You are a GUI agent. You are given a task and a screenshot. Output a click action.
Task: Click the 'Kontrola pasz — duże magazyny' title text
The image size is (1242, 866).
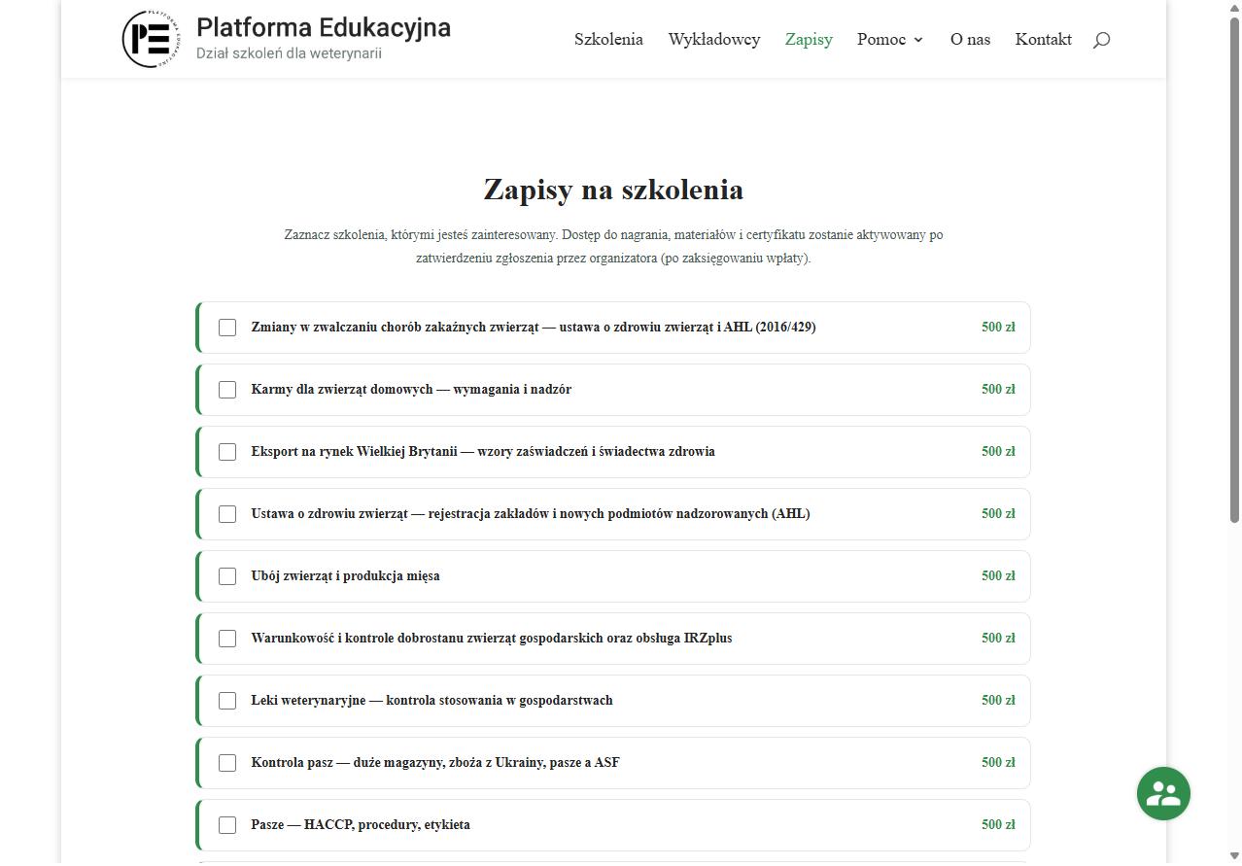(x=435, y=762)
